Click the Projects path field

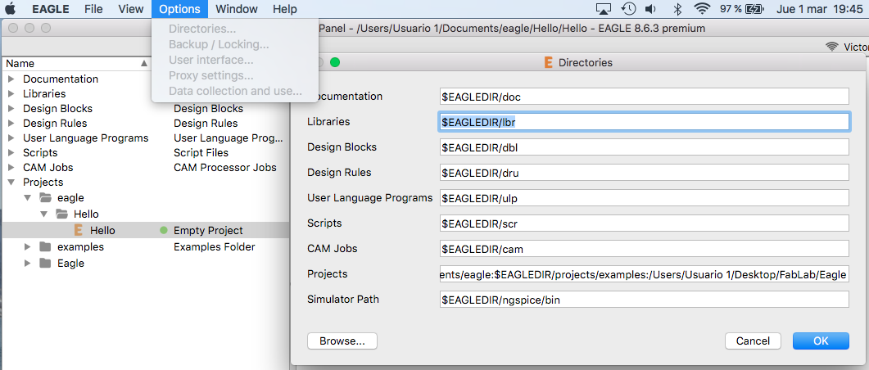click(x=645, y=274)
